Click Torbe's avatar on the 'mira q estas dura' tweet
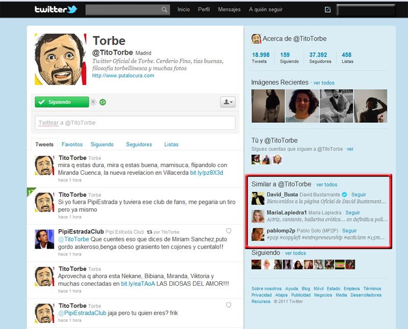The height and width of the screenshot is (329, 408). pyautogui.click(x=44, y=166)
